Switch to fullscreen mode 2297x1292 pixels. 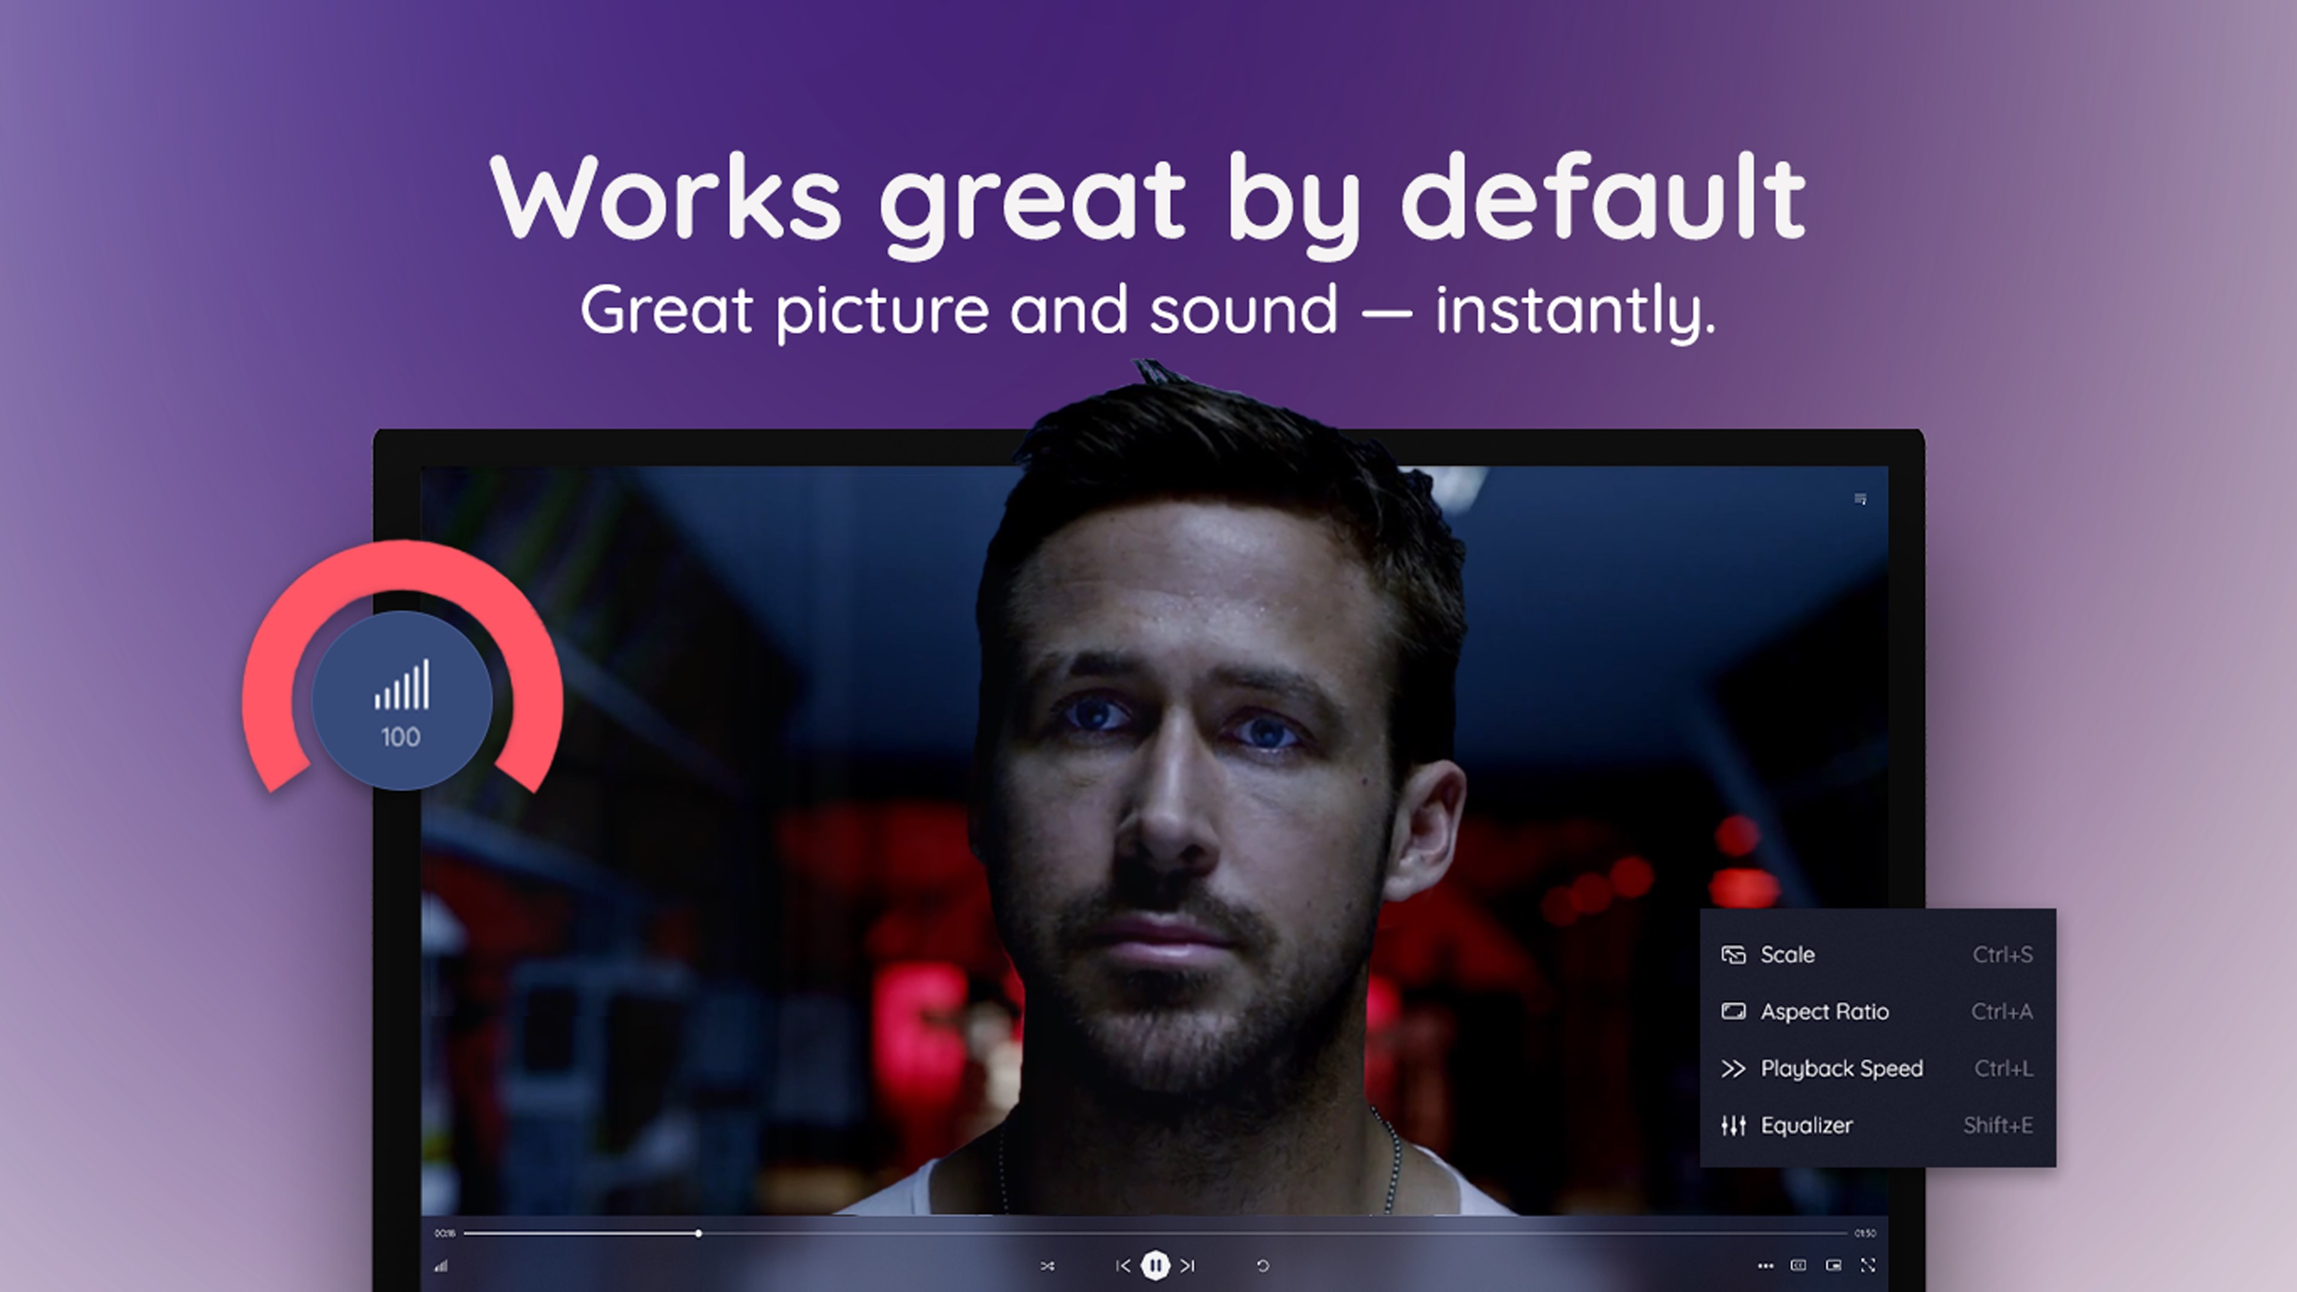(1868, 1265)
